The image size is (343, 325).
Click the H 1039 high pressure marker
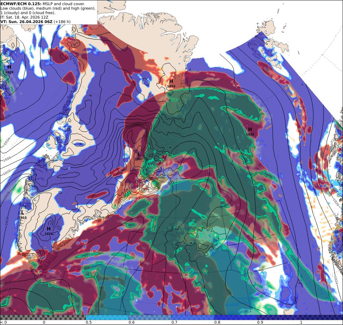coord(9,69)
